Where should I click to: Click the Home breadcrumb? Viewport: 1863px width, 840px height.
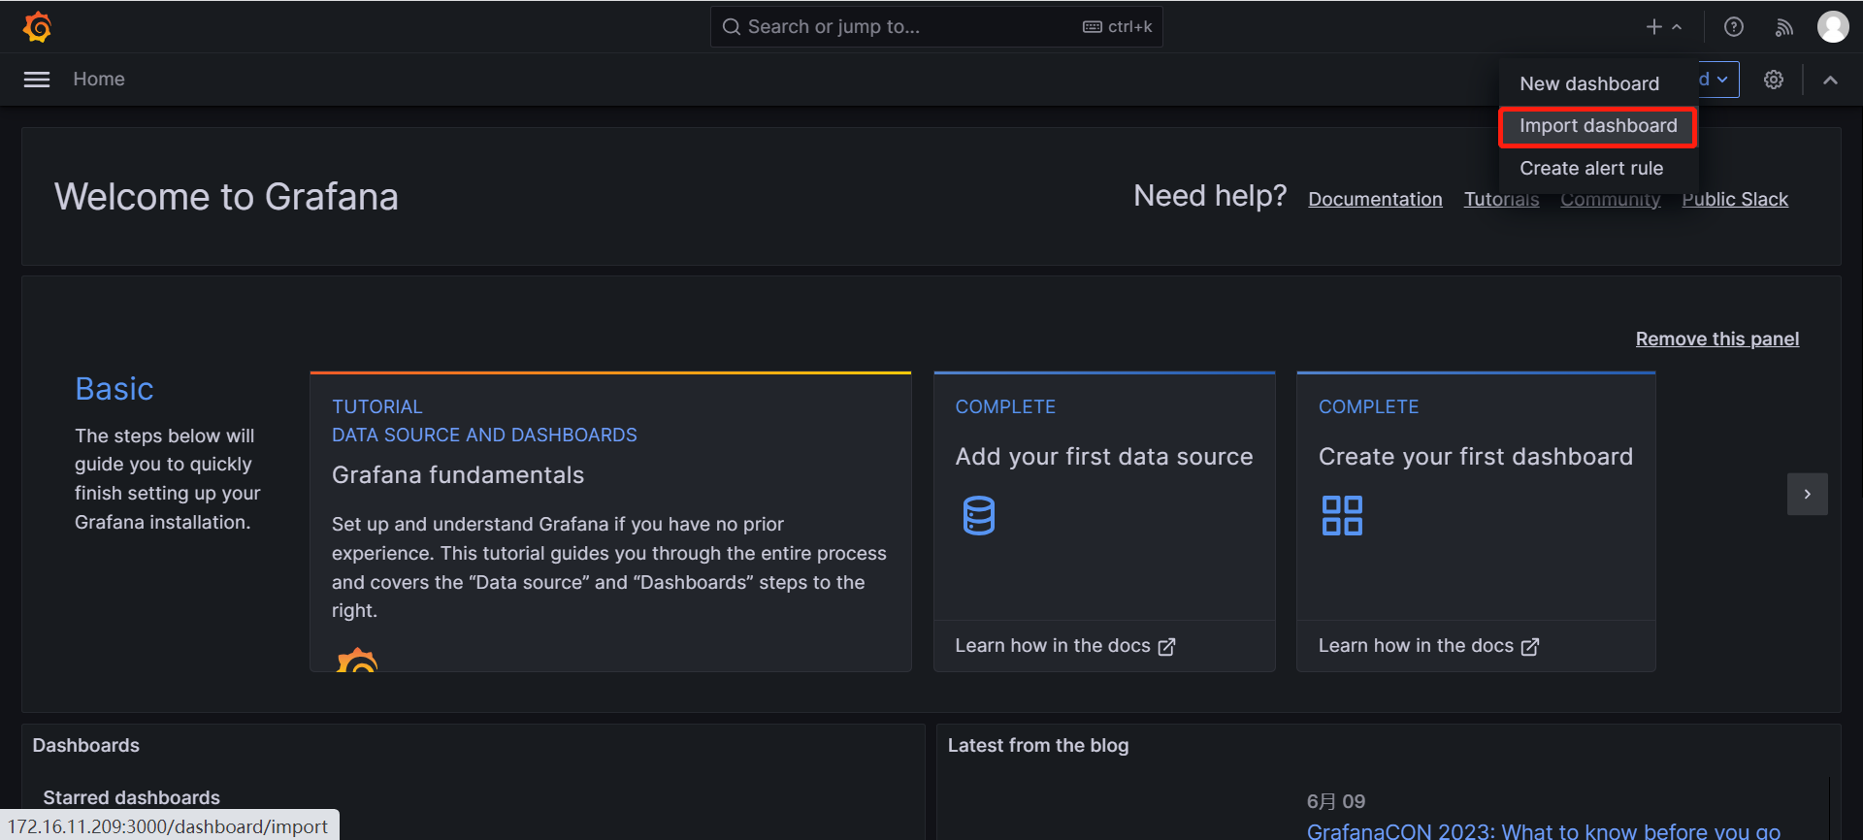[99, 80]
